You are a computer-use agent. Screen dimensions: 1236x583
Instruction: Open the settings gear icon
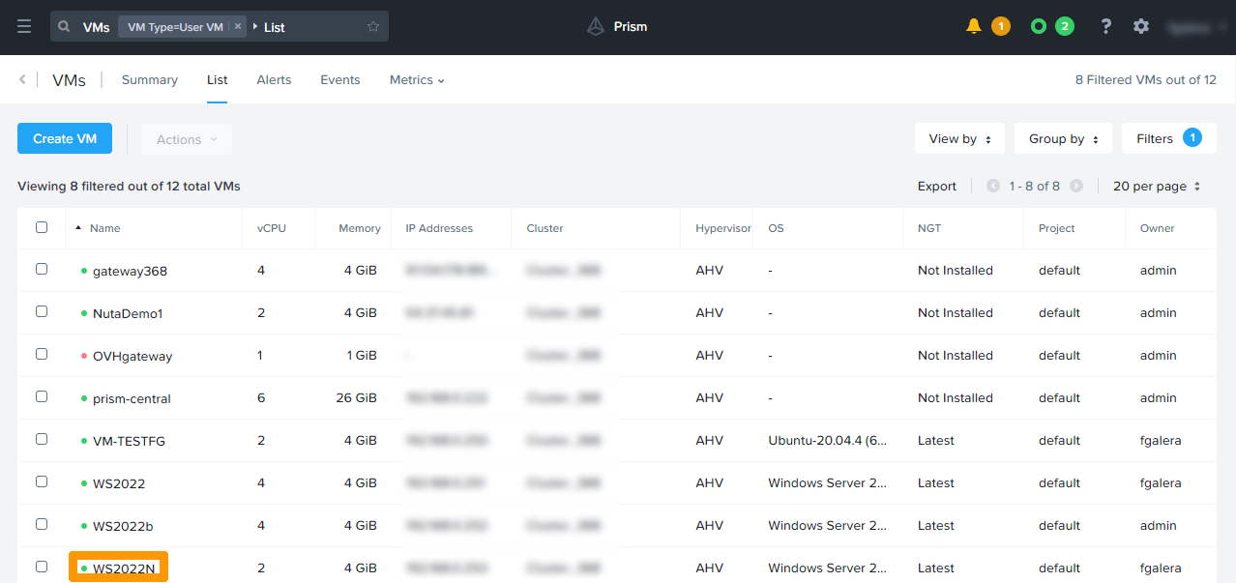tap(1141, 26)
